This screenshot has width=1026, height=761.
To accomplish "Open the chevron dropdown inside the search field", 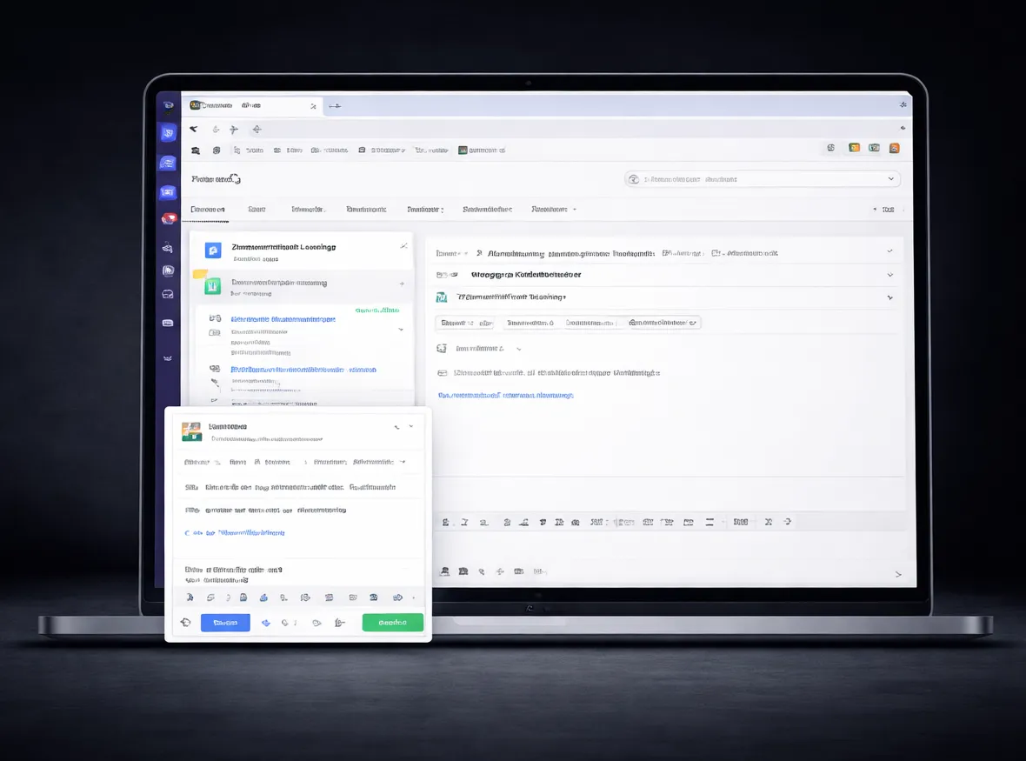I will tap(890, 178).
